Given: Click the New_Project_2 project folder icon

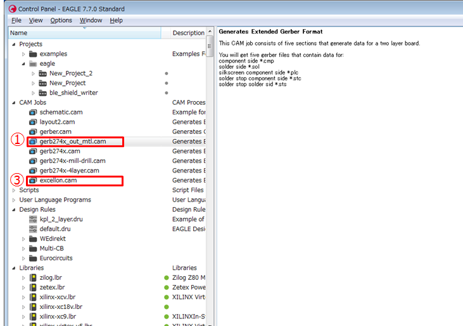Looking at the screenshot, I should point(43,73).
